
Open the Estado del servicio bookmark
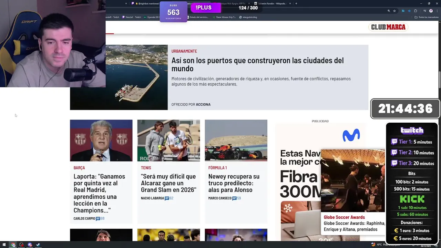coord(197,17)
